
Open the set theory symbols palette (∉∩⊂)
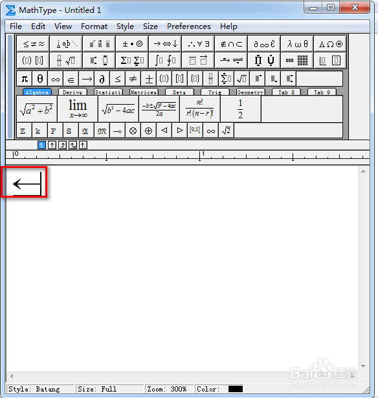231,44
